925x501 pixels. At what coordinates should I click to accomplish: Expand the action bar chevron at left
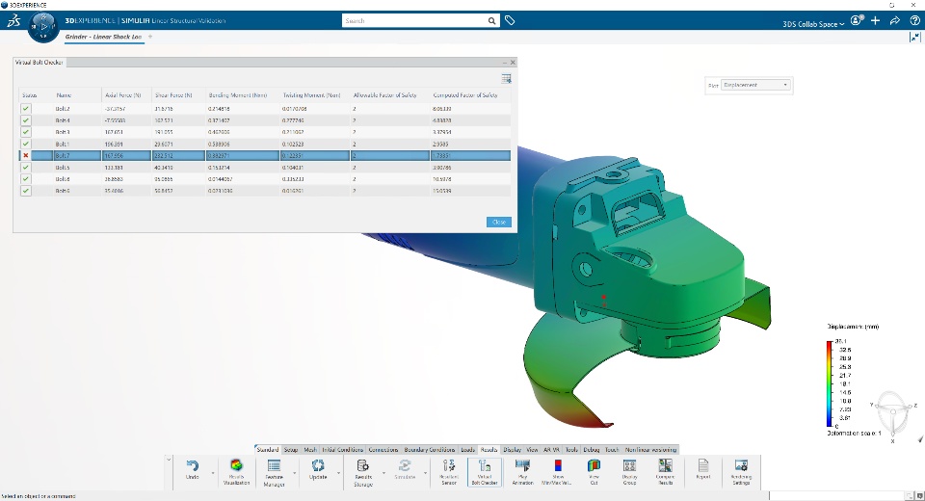[x=169, y=460]
